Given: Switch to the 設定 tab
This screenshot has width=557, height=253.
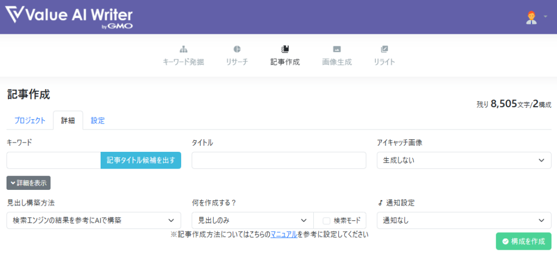Looking at the screenshot, I should pyautogui.click(x=98, y=121).
